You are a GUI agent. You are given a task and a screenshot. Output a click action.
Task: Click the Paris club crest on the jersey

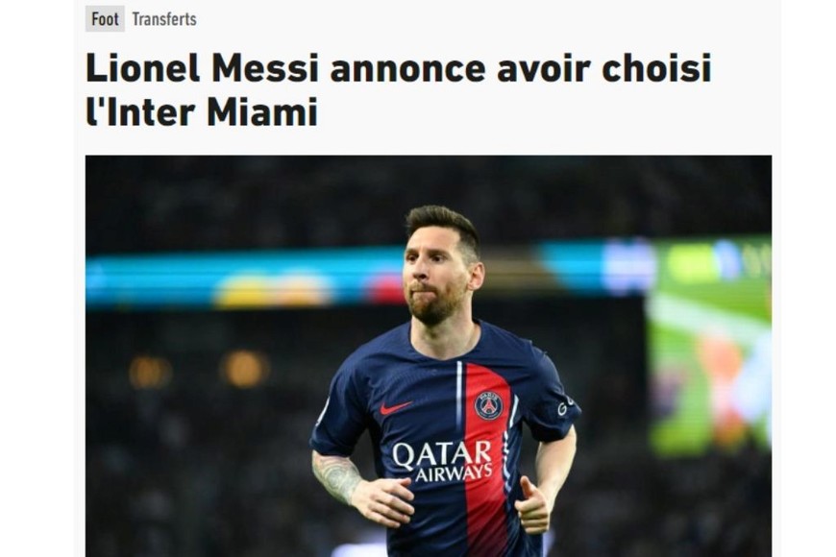click(x=488, y=405)
